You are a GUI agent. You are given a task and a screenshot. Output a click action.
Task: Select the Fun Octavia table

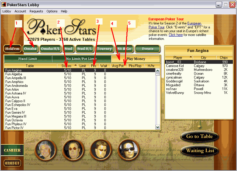point(80,120)
